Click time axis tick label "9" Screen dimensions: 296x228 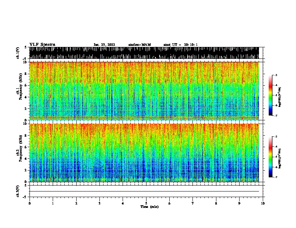[239, 203]
